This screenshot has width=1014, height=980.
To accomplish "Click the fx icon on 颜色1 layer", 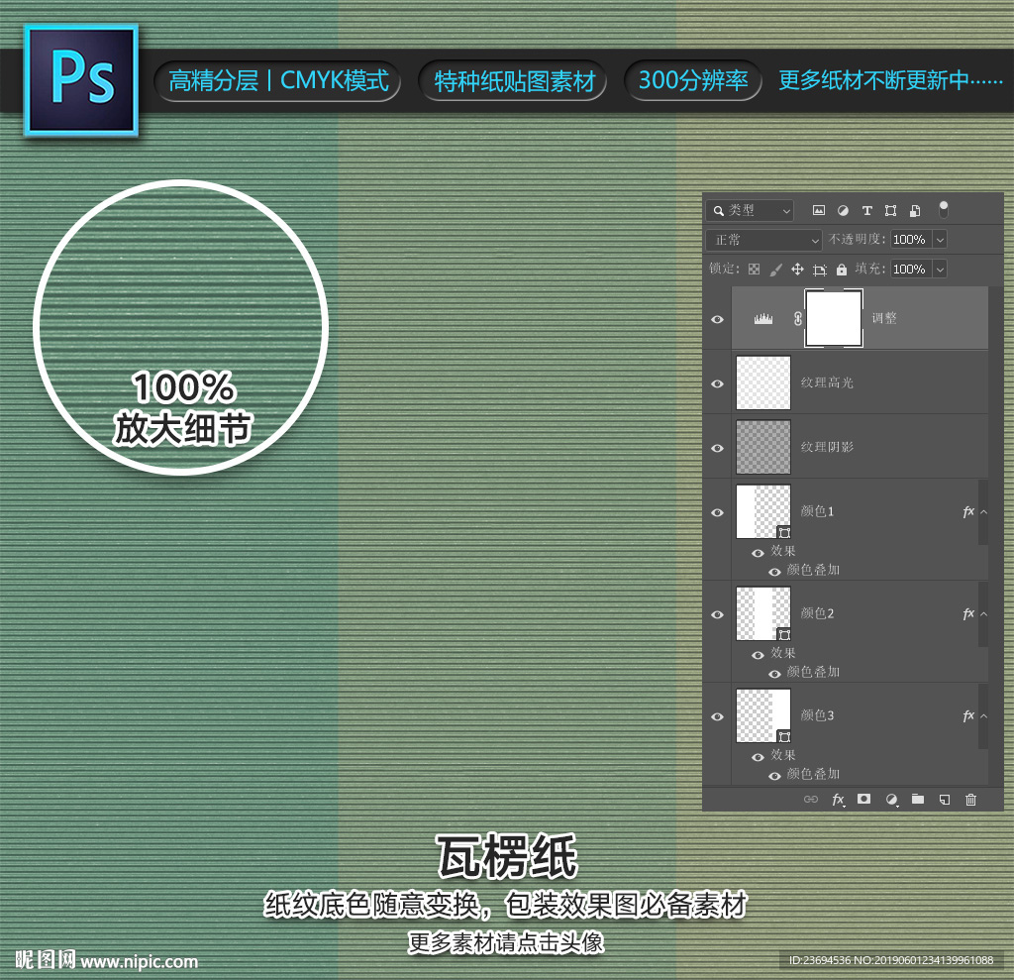I will (x=968, y=512).
